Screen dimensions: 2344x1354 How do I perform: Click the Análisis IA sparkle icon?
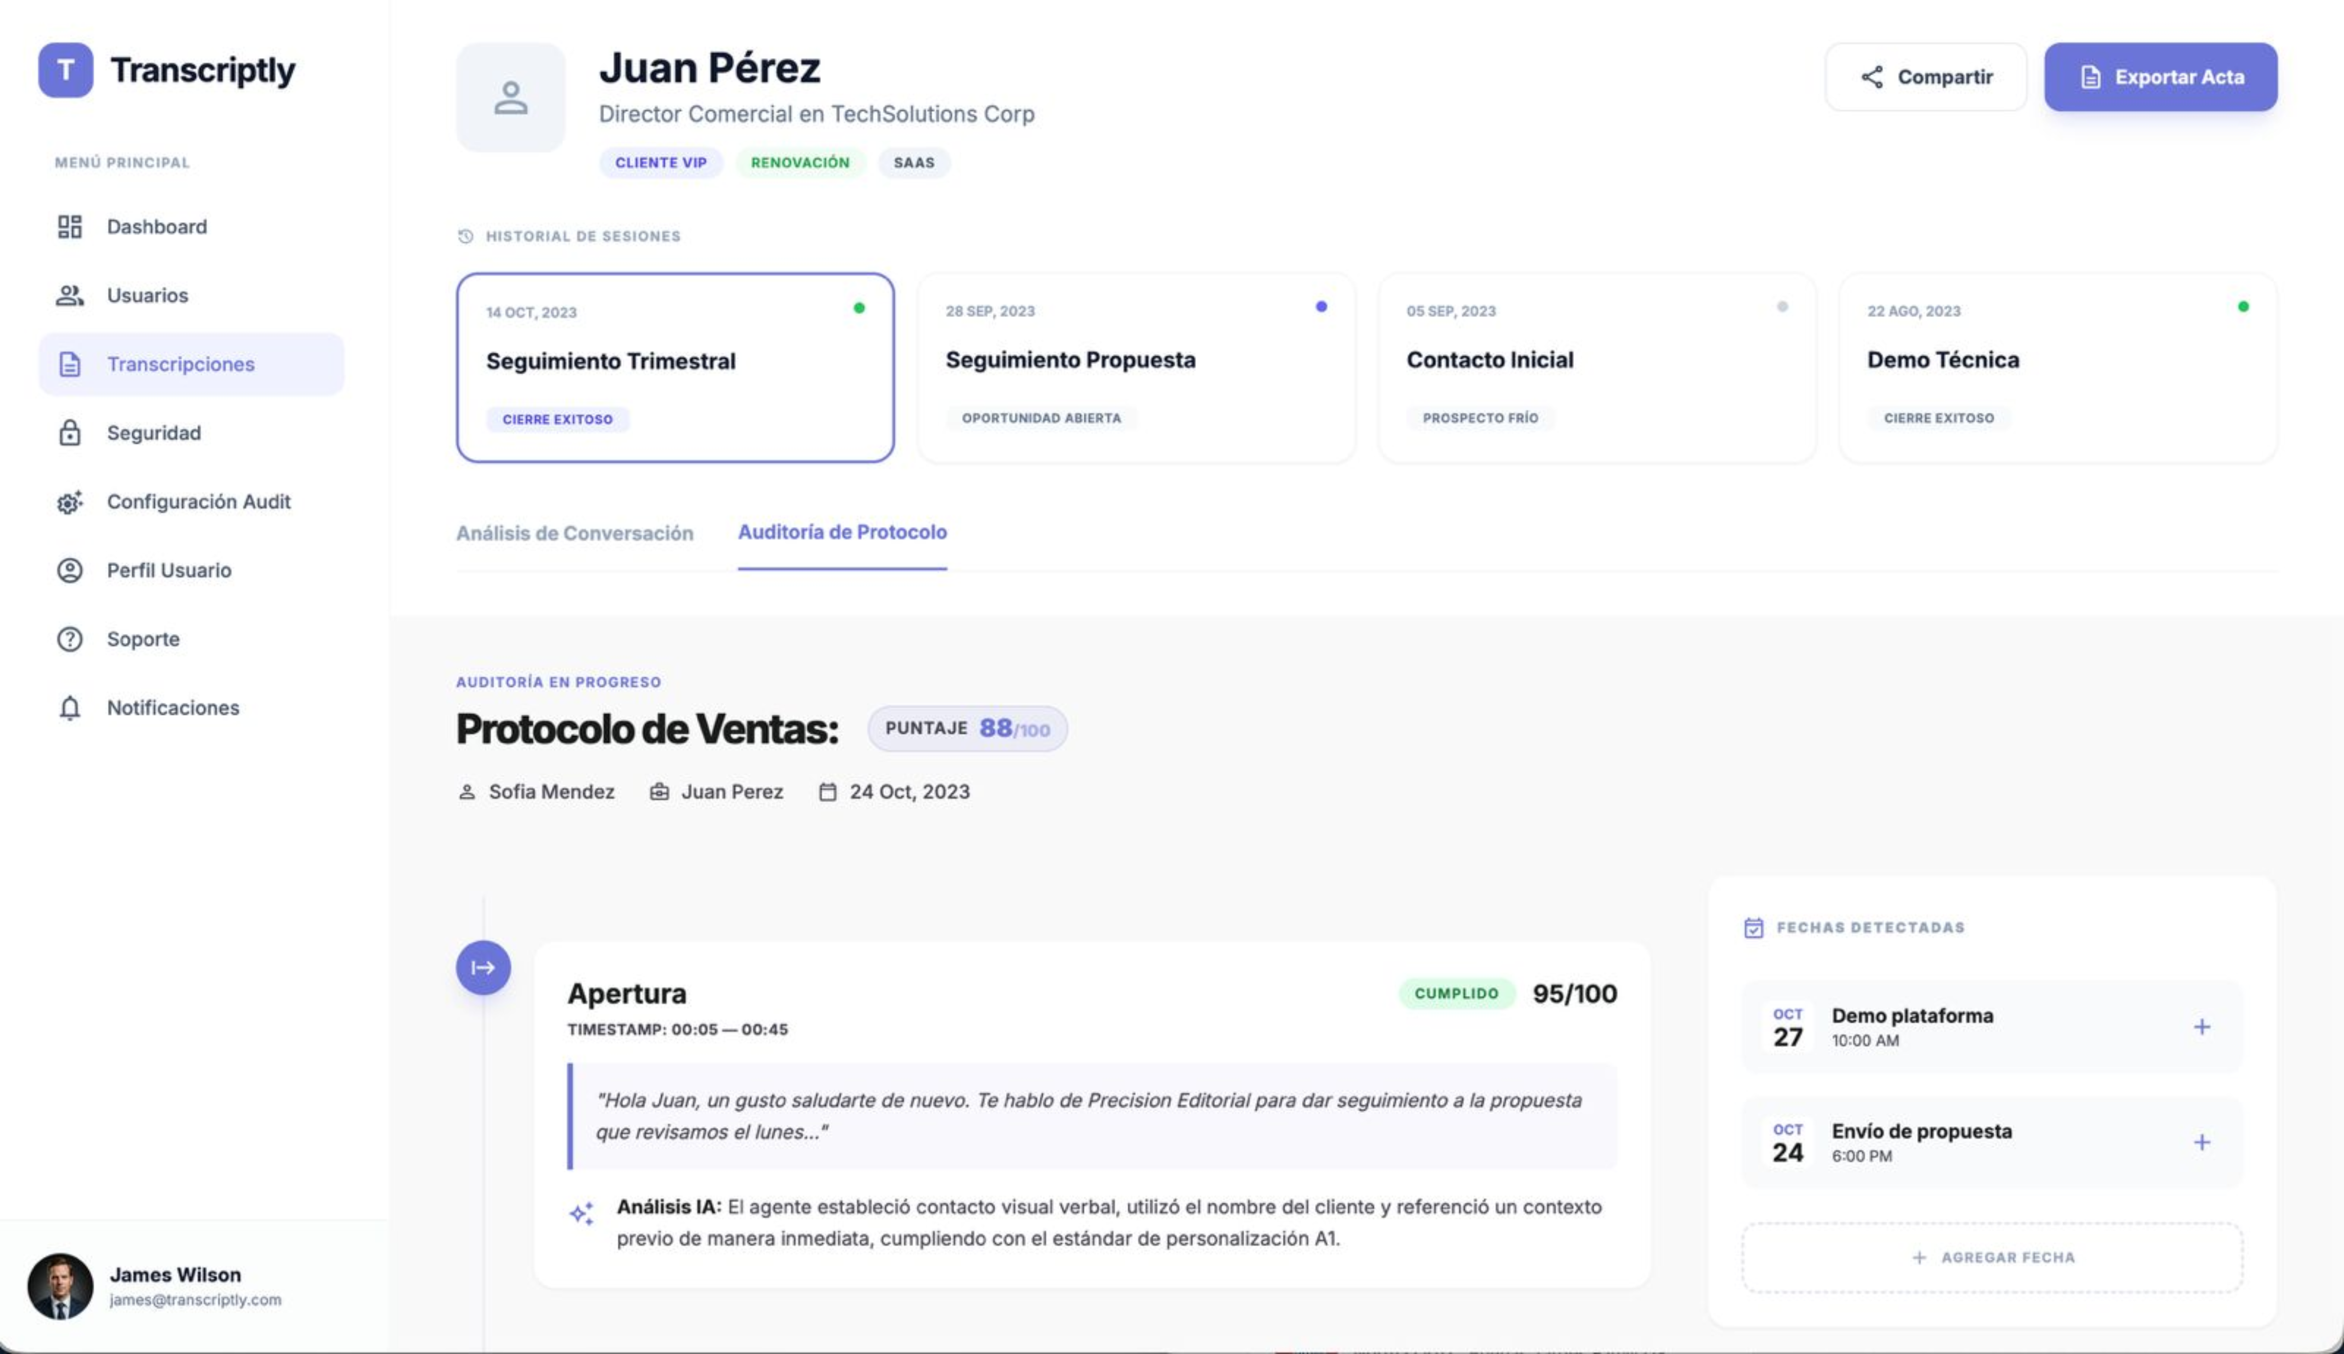(581, 1214)
